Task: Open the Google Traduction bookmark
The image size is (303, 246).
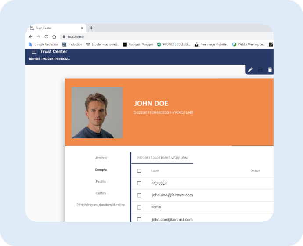Action: pyautogui.click(x=43, y=44)
